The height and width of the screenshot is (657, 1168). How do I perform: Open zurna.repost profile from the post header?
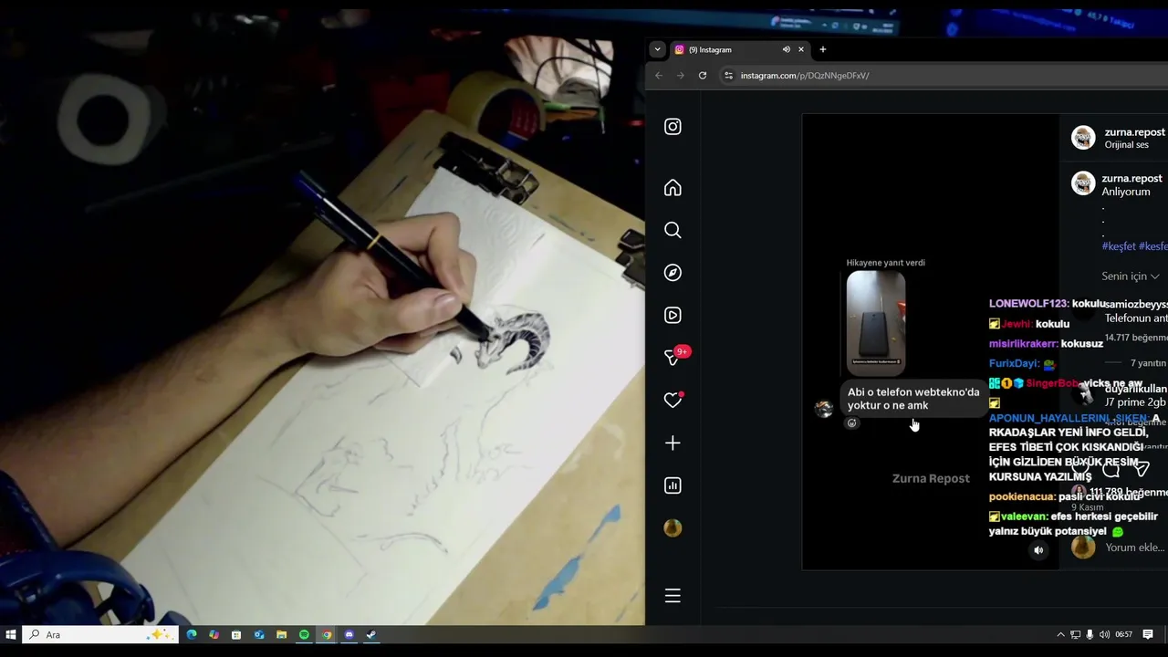coord(1135,132)
